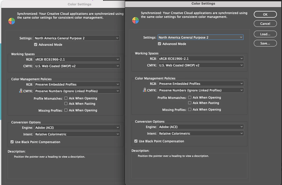Click the Load... button
The image size is (282, 185).
265,34
